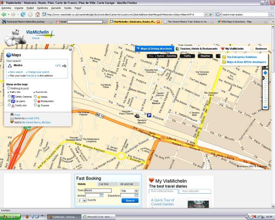
Task: Open the Back button history dropdown arrow
Action: pyautogui.click(x=8, y=15)
